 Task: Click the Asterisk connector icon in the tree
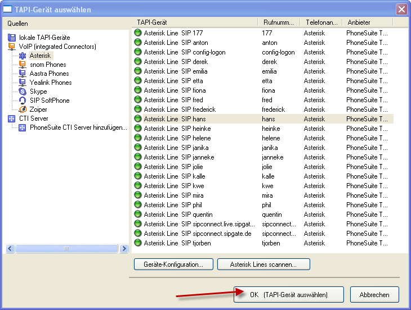(23, 56)
